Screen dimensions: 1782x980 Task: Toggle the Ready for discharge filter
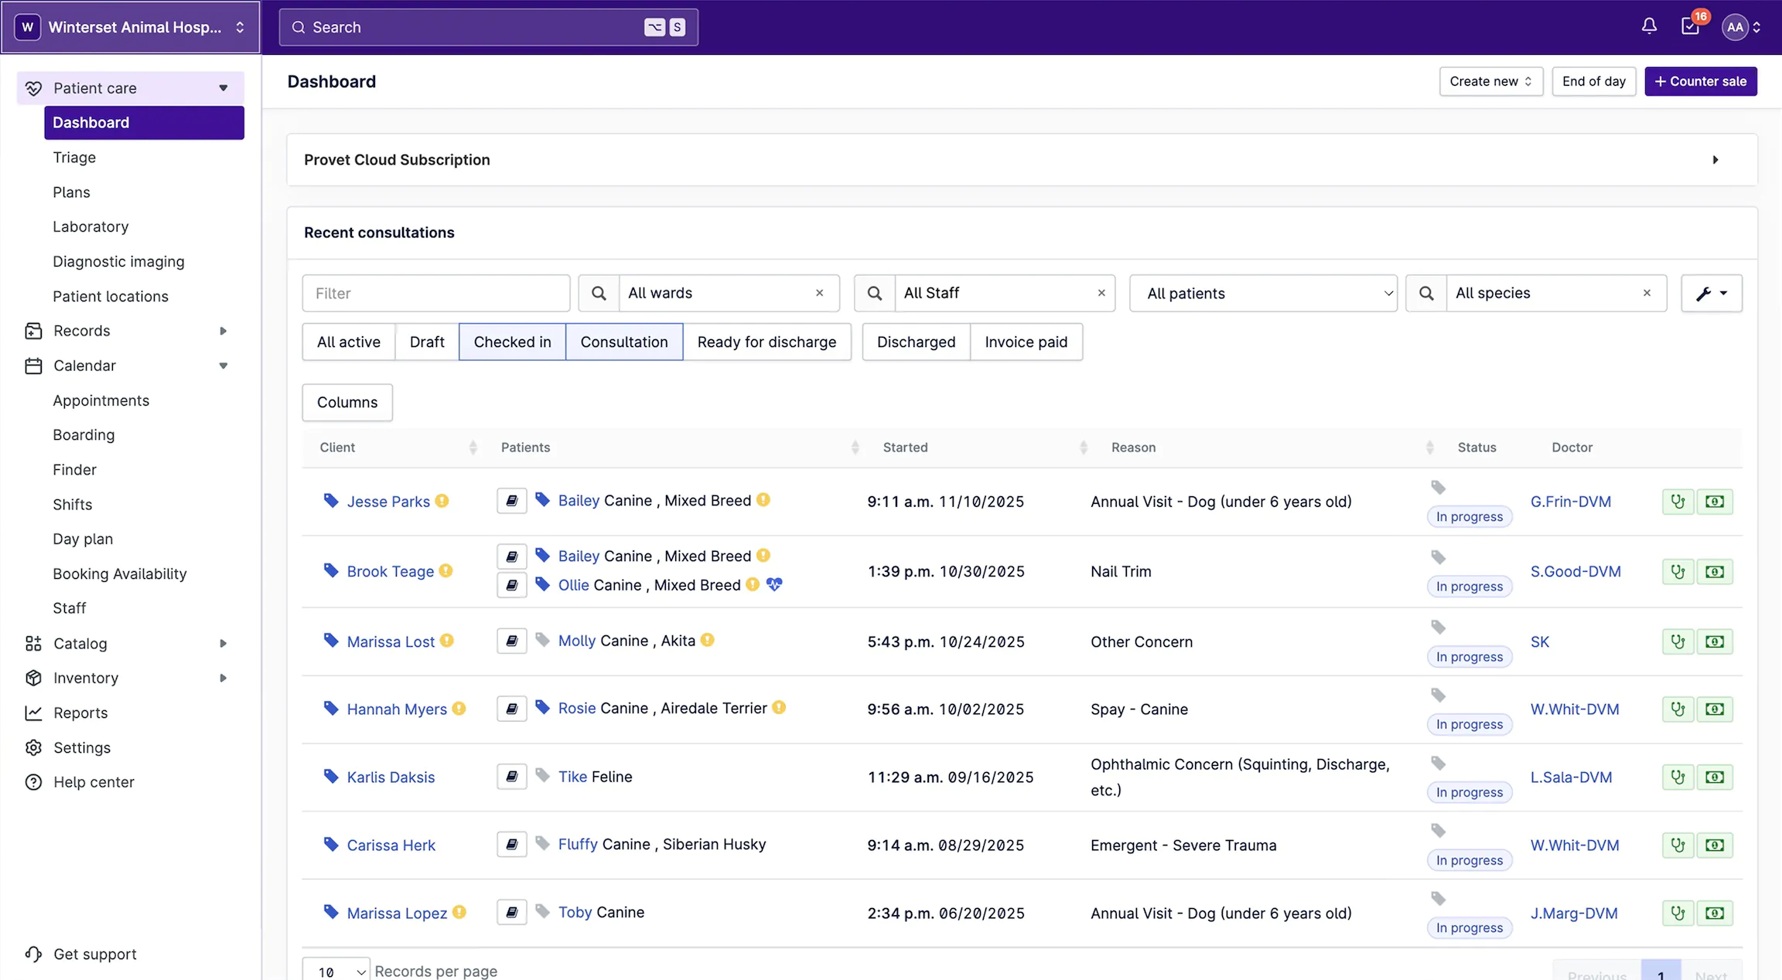pyautogui.click(x=766, y=342)
